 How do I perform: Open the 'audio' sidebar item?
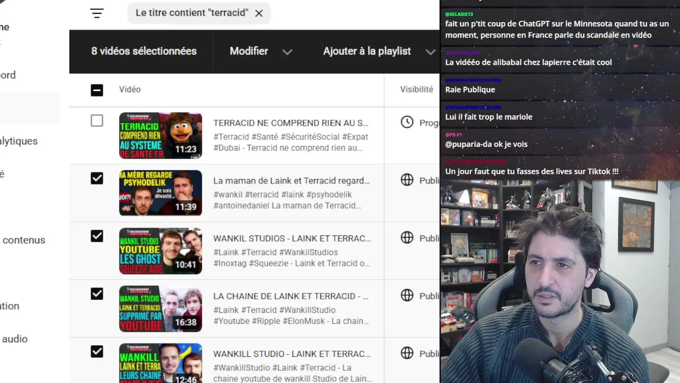pyautogui.click(x=14, y=339)
